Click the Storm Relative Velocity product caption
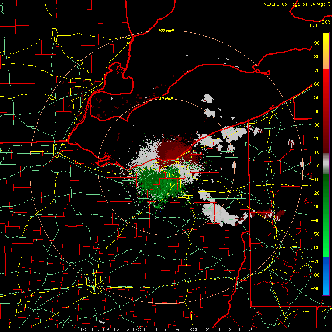Screen dimensions: 332x332 [x=166, y=329]
